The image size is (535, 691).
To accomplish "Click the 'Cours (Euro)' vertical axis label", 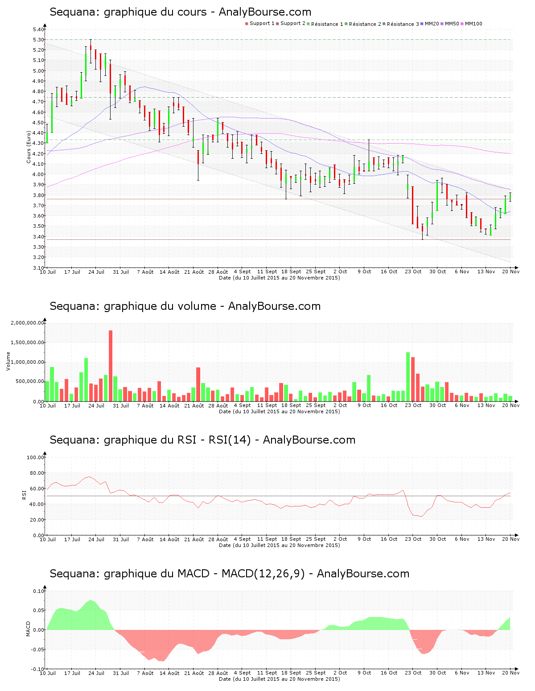I will [29, 147].
